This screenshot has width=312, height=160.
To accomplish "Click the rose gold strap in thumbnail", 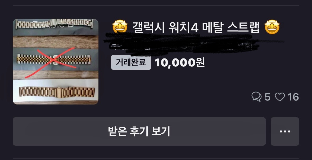I will coord(57,92).
